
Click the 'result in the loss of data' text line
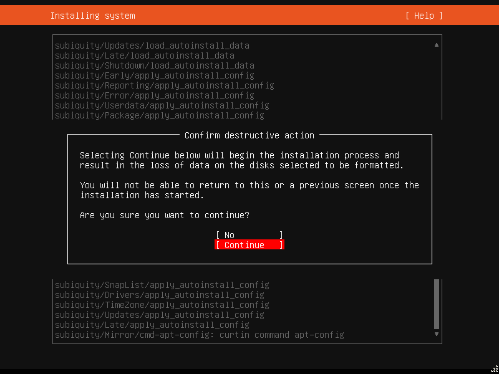tap(242, 165)
